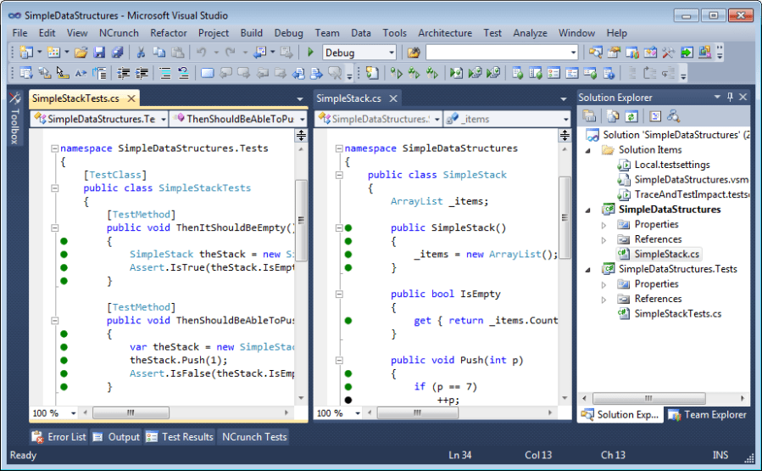Toggle split view at top of SimpleStack editor

(565, 135)
